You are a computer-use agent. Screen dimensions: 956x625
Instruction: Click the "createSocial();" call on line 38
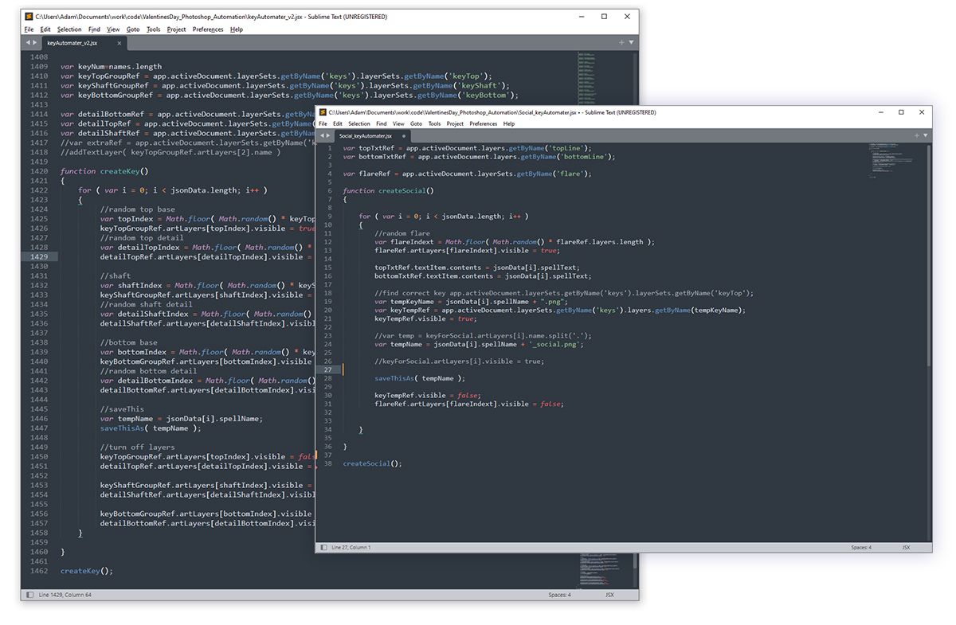pyautogui.click(x=373, y=463)
